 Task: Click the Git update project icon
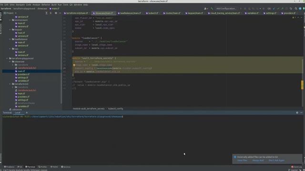274,9
